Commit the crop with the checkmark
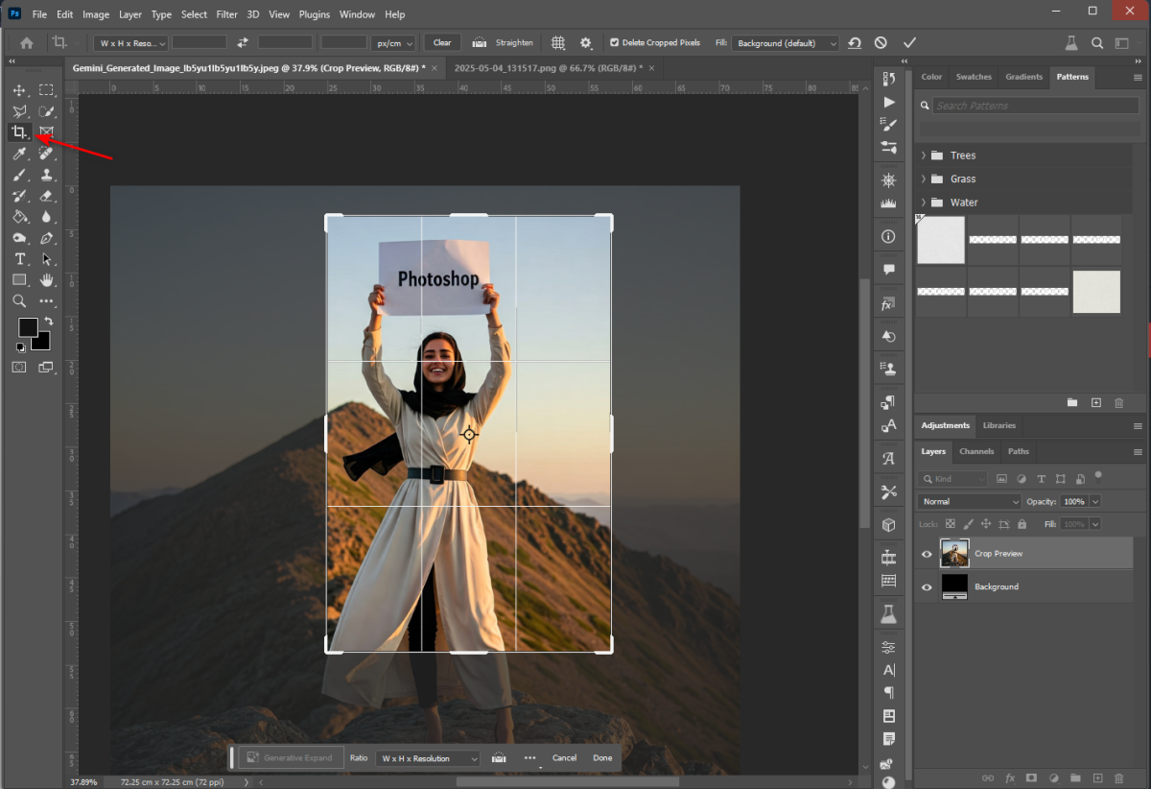Screen dimensions: 1151x789 coord(909,42)
